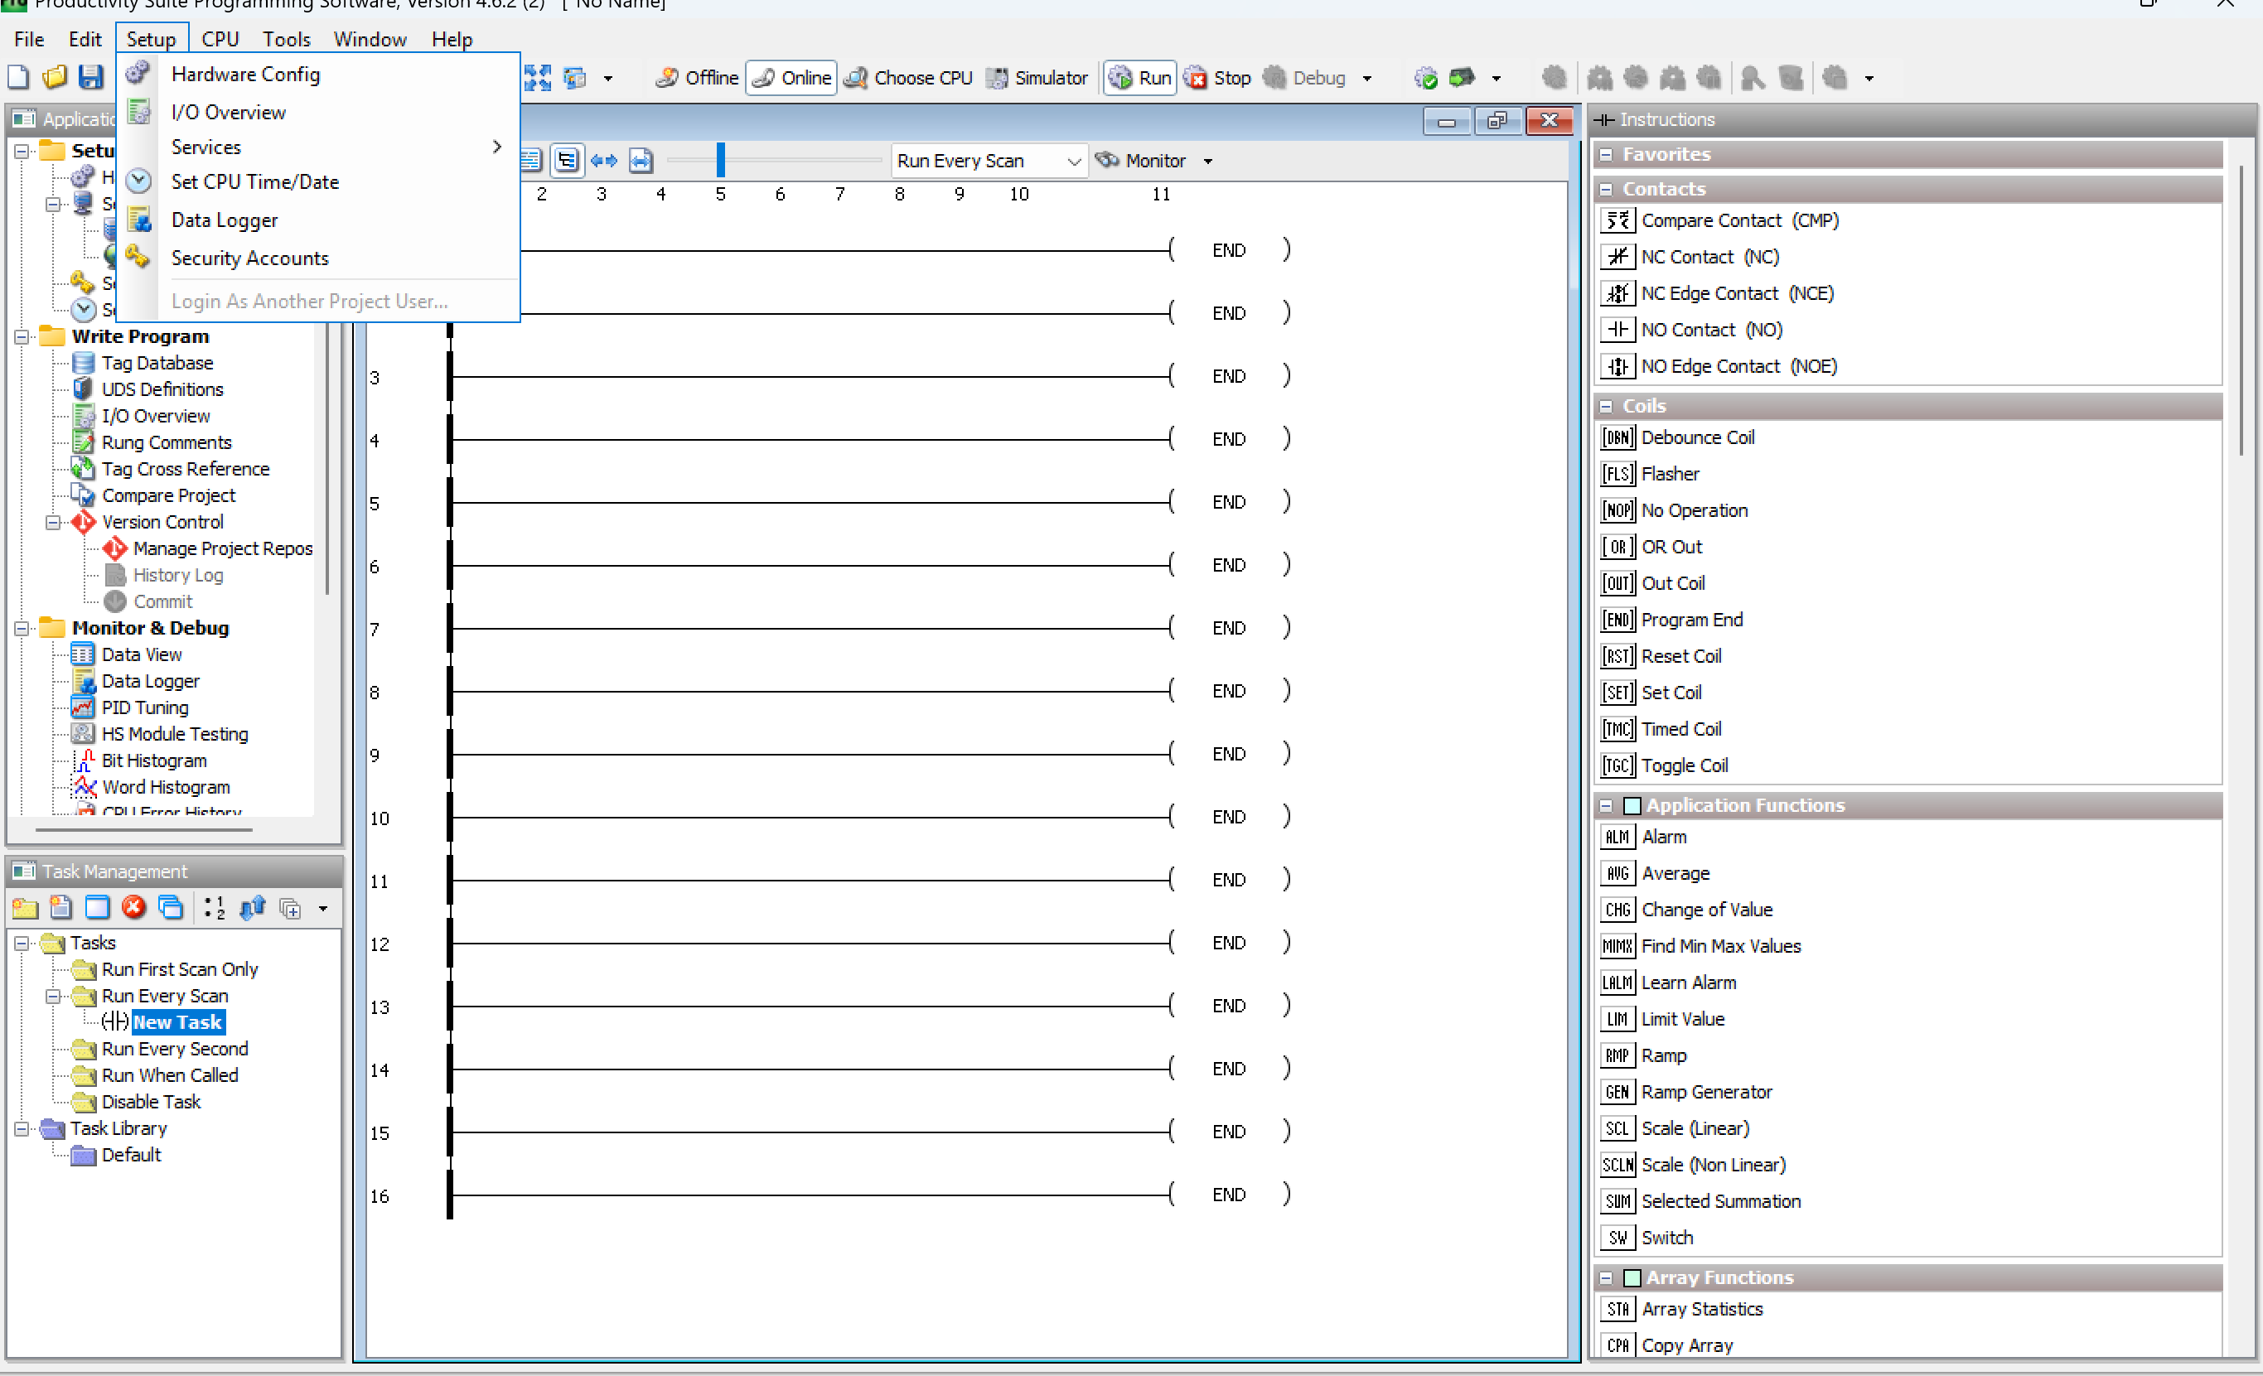Choose the NO Edge Contact (NOE) icon
Screen dimensions: 2263x1376
[x=1617, y=366]
